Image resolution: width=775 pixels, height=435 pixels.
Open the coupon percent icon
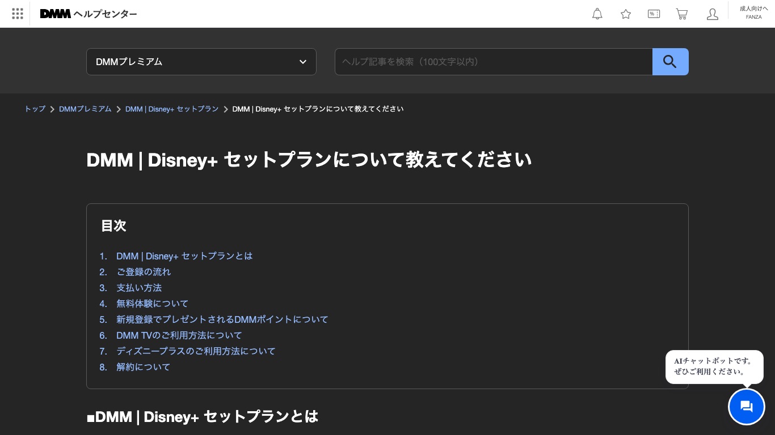(x=654, y=14)
